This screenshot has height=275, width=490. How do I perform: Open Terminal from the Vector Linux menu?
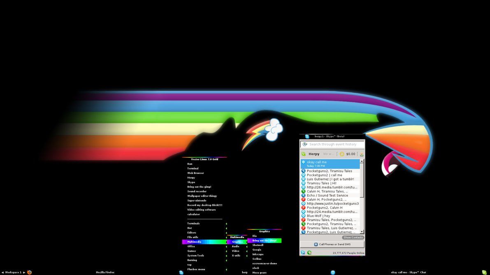click(192, 168)
